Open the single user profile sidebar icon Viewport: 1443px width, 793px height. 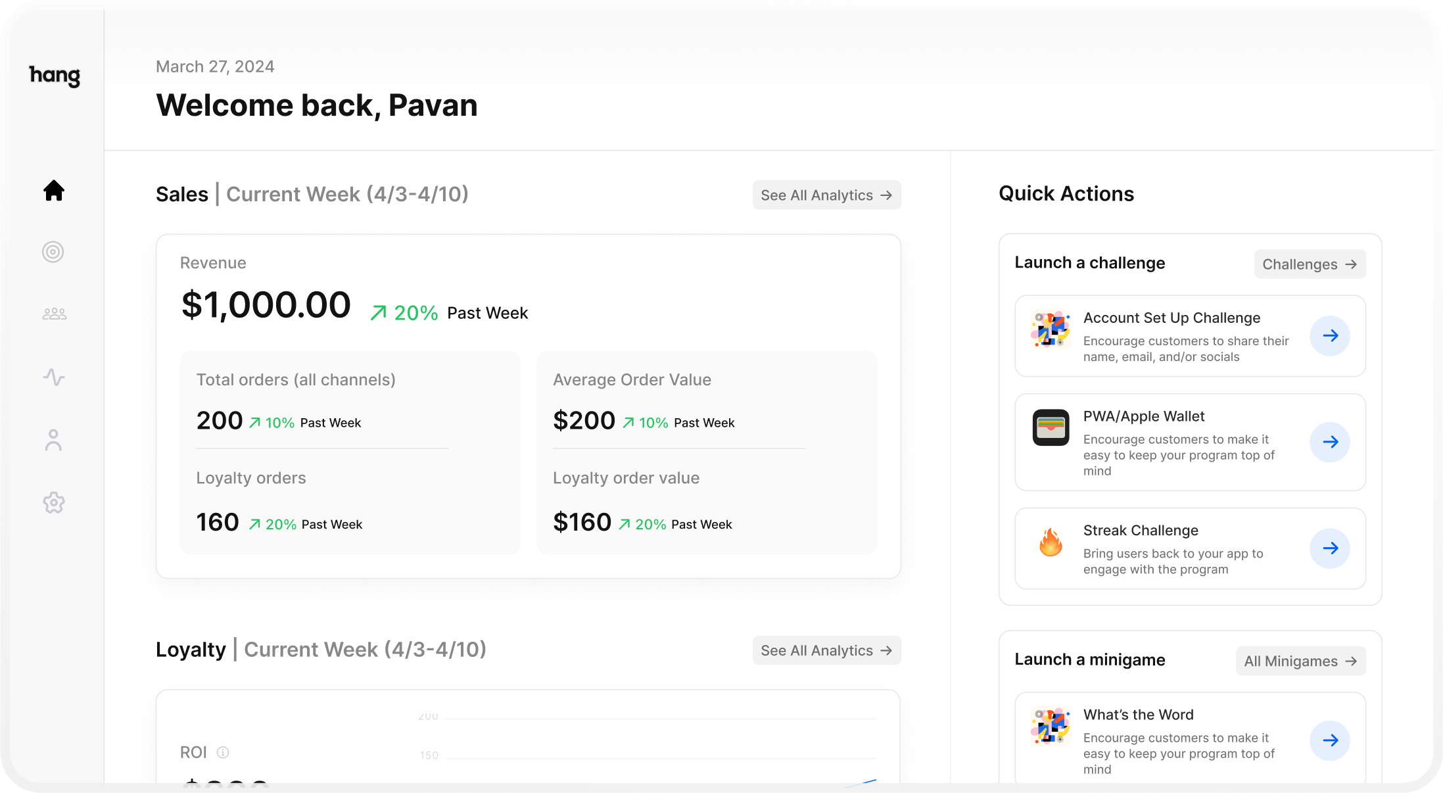(x=53, y=440)
